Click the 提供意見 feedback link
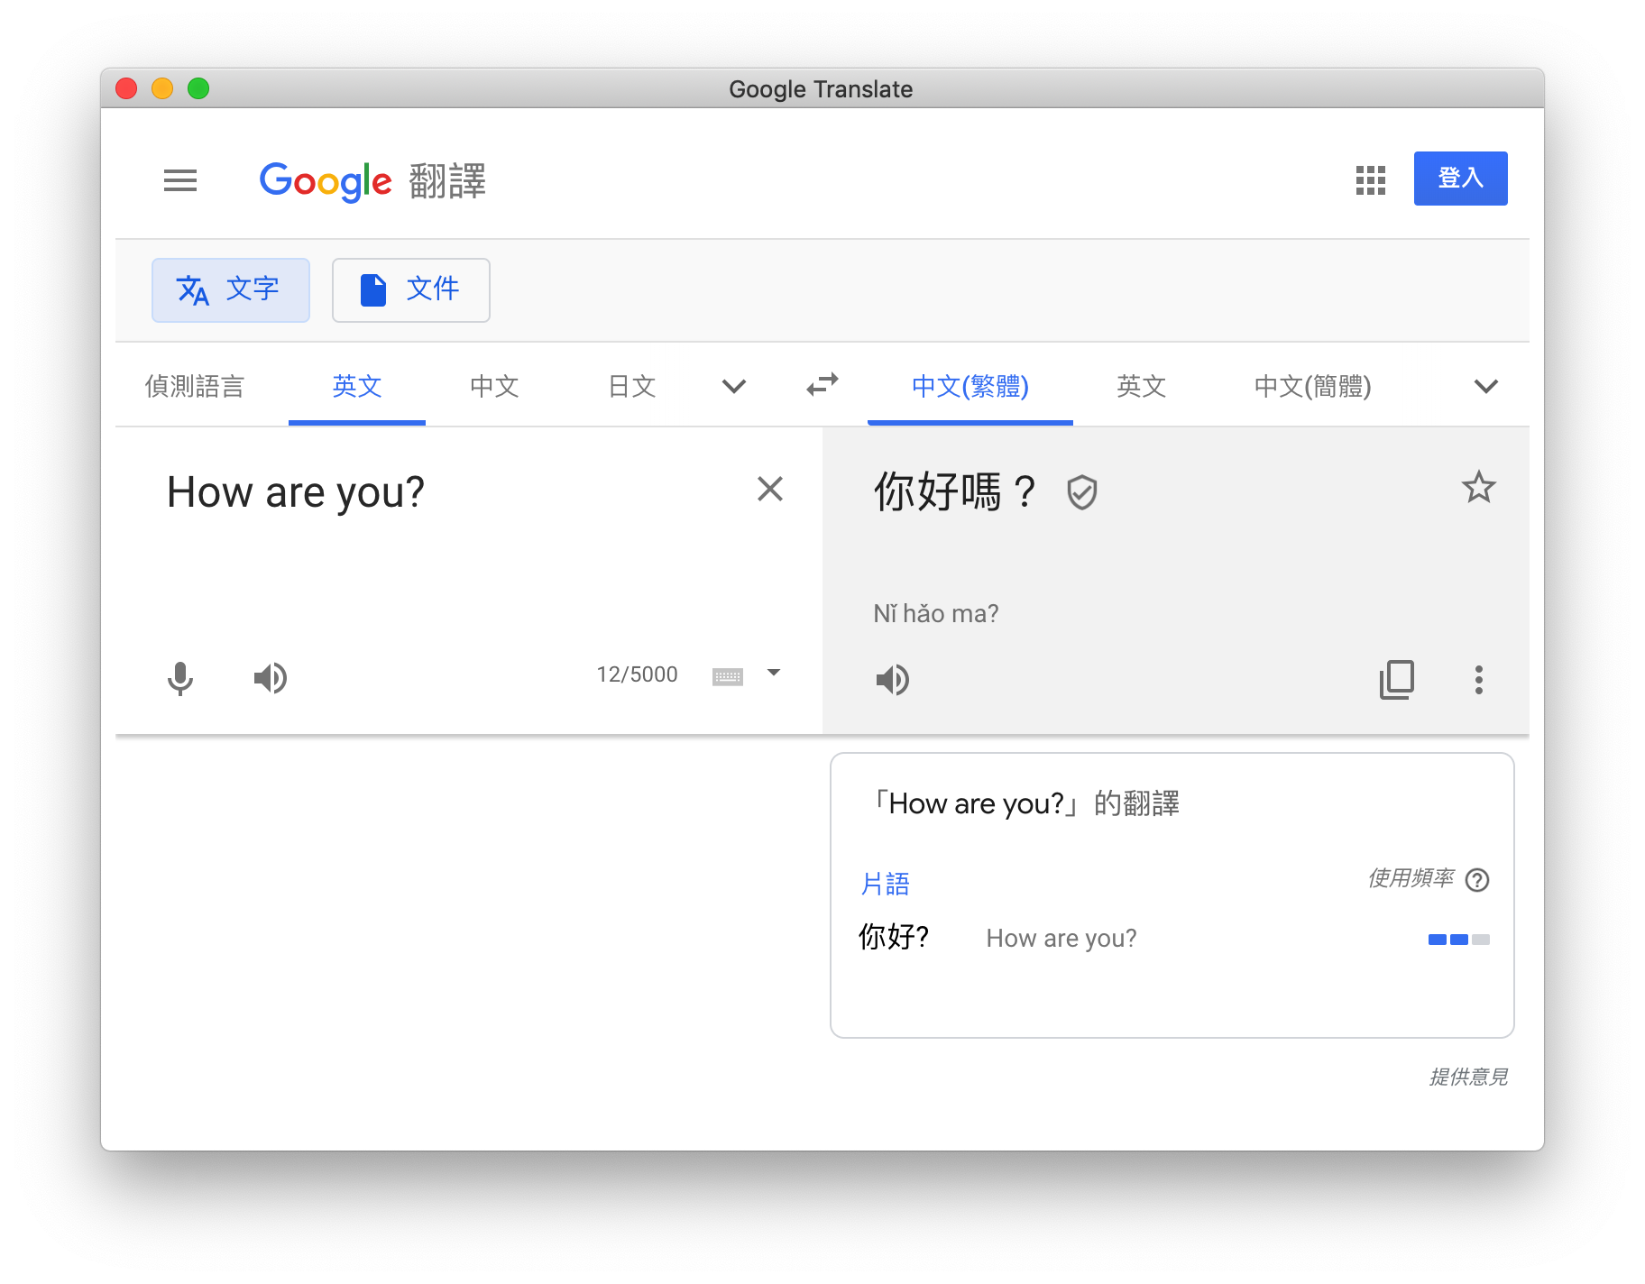 [x=1468, y=1077]
